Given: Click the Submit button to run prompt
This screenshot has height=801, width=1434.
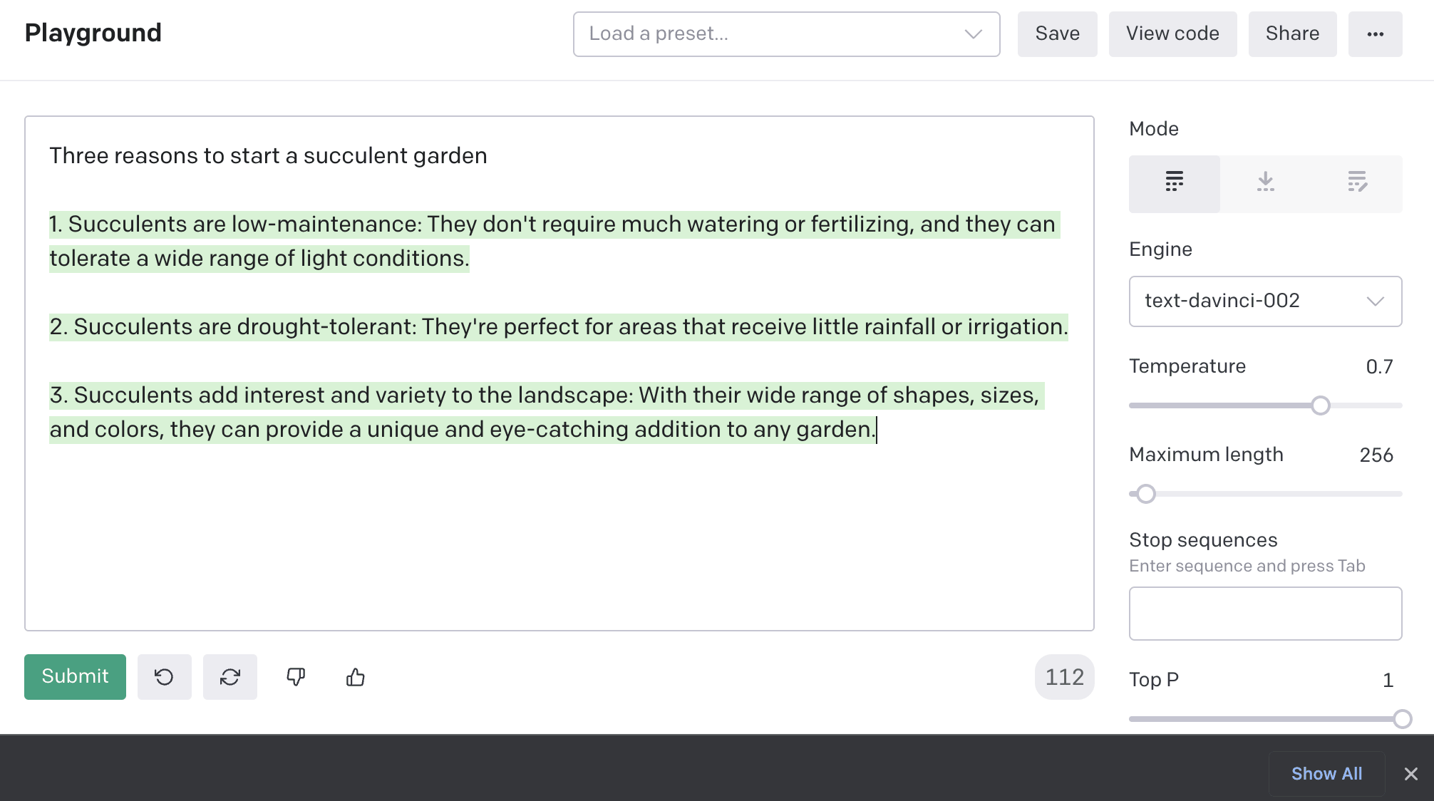Looking at the screenshot, I should pyautogui.click(x=74, y=677).
